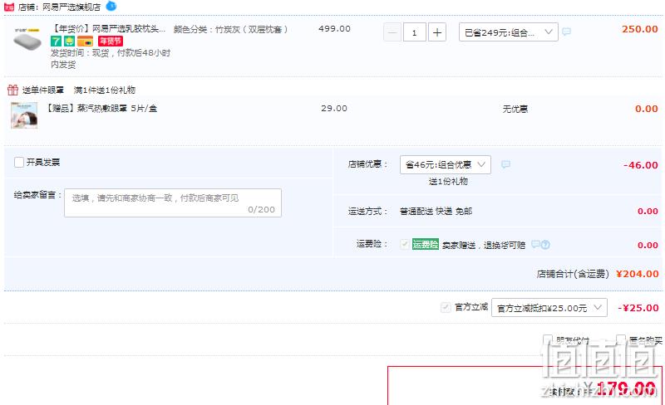Open the latex pillow product thumbnail

27,39
